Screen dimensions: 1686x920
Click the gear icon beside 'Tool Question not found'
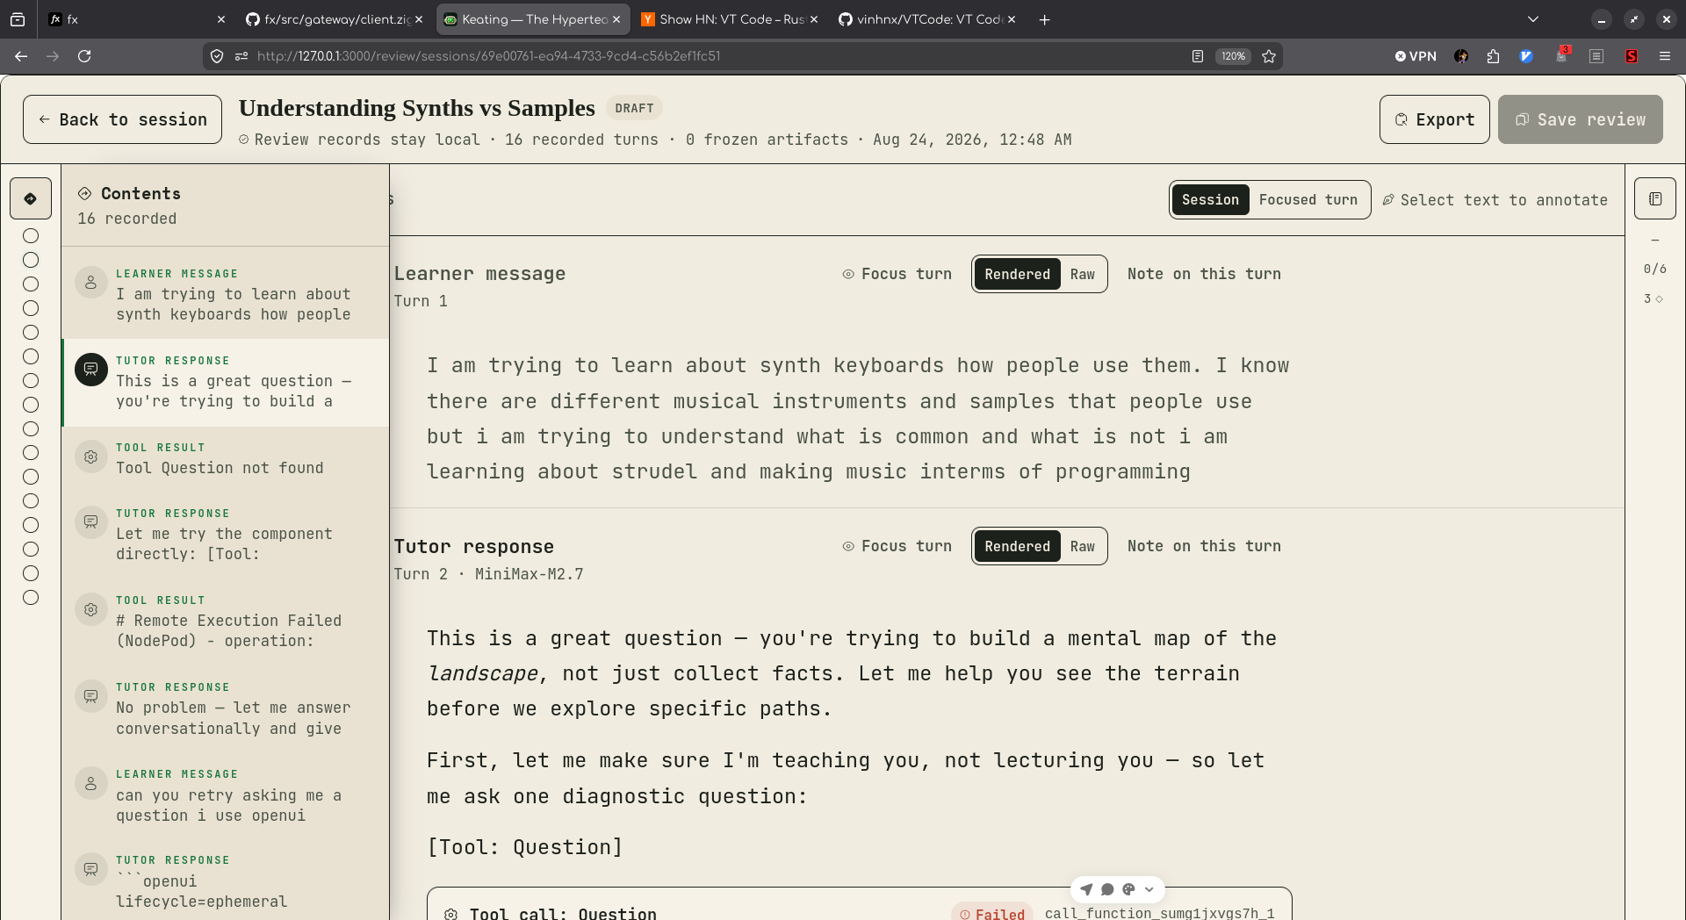tap(90, 456)
